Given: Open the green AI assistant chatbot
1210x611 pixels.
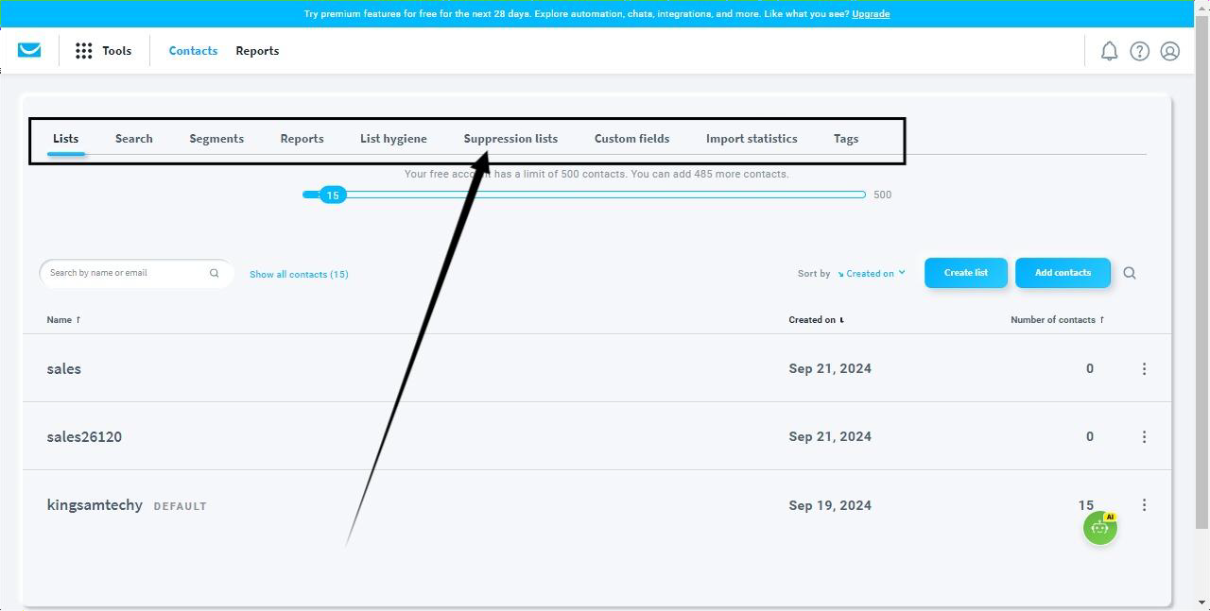Looking at the screenshot, I should pyautogui.click(x=1099, y=528).
